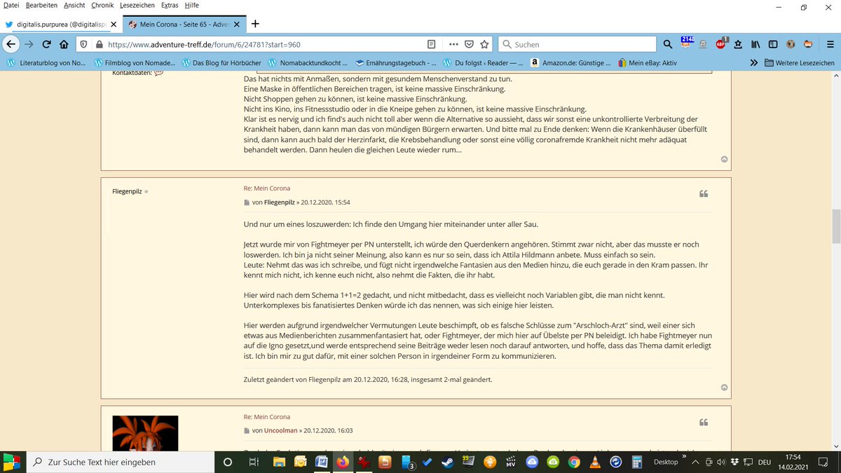Viewport: 841px width, 473px height.
Task: Open Task View in the taskbar
Action: click(x=253, y=462)
